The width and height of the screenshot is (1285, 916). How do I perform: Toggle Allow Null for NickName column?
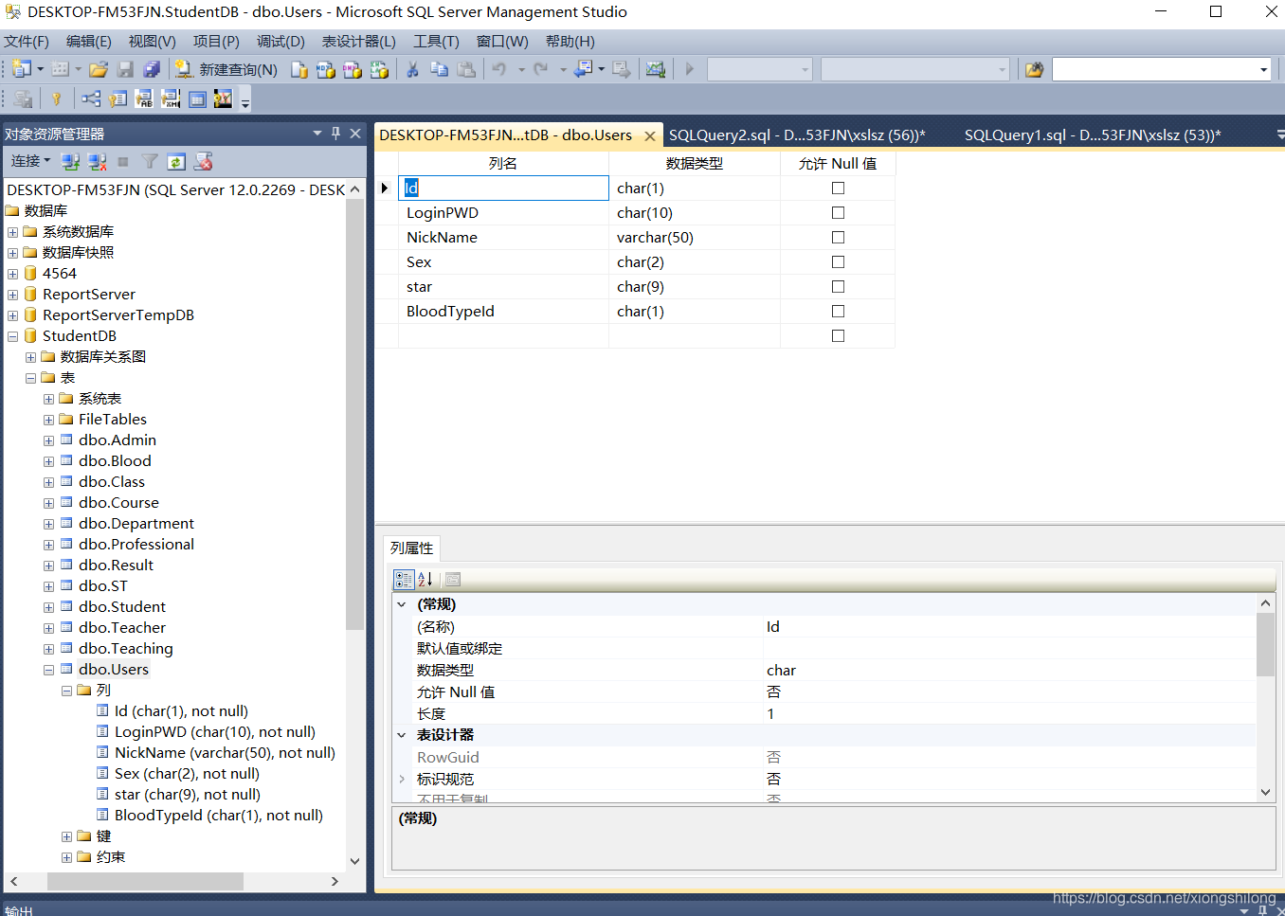(x=838, y=237)
